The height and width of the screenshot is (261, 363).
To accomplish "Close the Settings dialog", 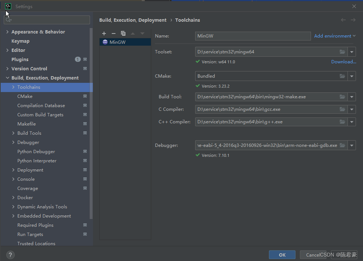I will click(x=354, y=6).
